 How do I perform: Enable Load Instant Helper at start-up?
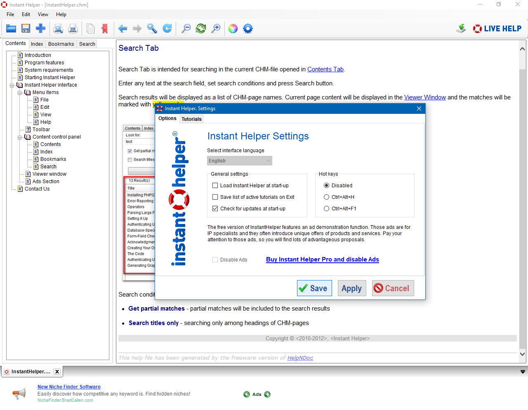(215, 186)
